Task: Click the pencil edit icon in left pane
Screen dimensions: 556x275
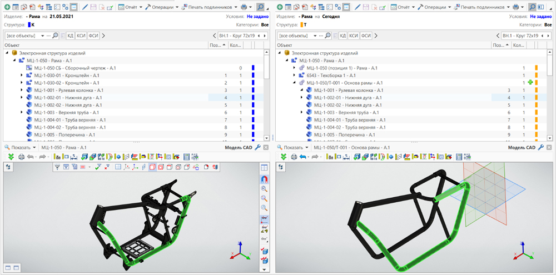Action: pos(85,7)
